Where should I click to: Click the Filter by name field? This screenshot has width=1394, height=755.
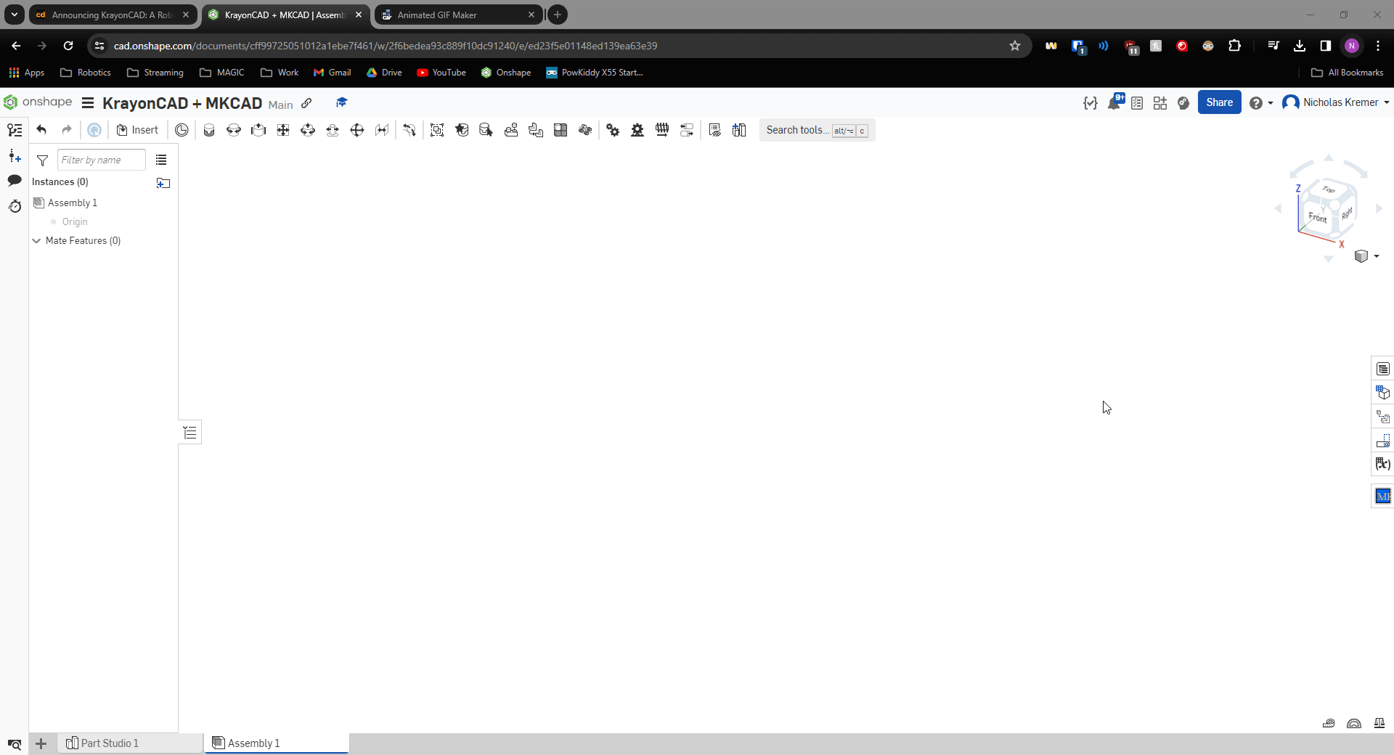pyautogui.click(x=101, y=160)
